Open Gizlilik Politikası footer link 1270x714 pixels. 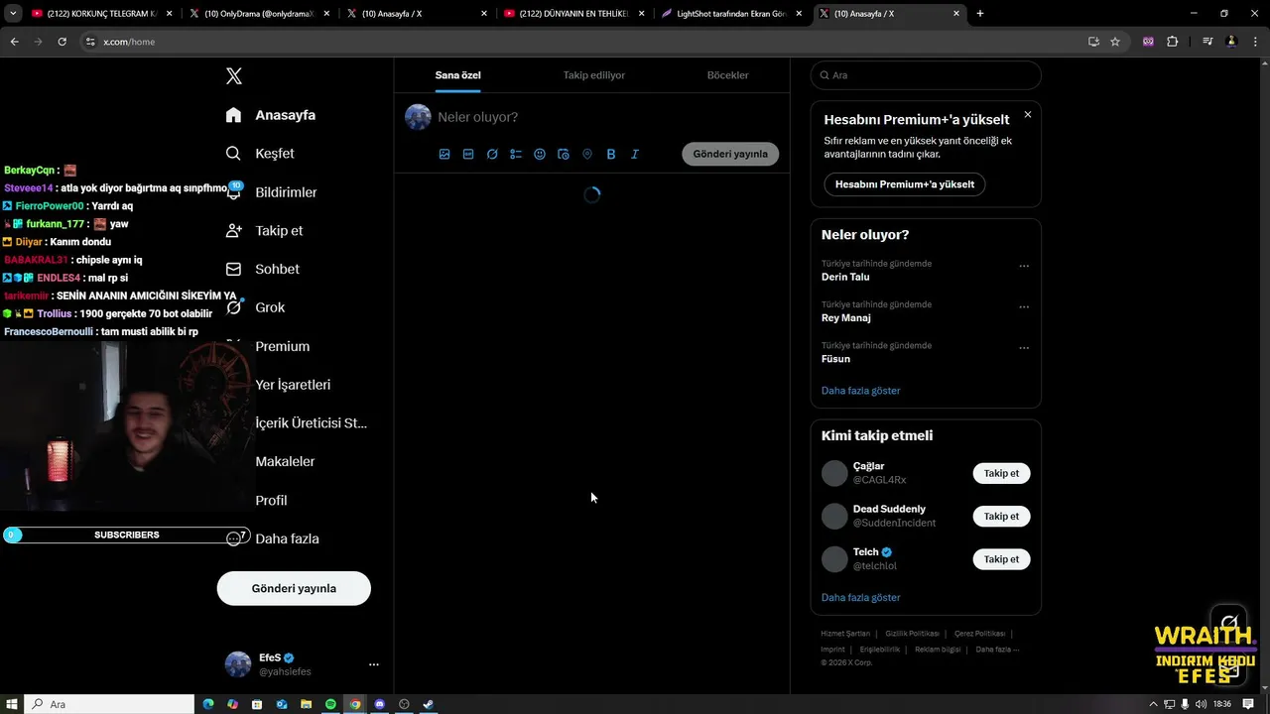tap(912, 634)
